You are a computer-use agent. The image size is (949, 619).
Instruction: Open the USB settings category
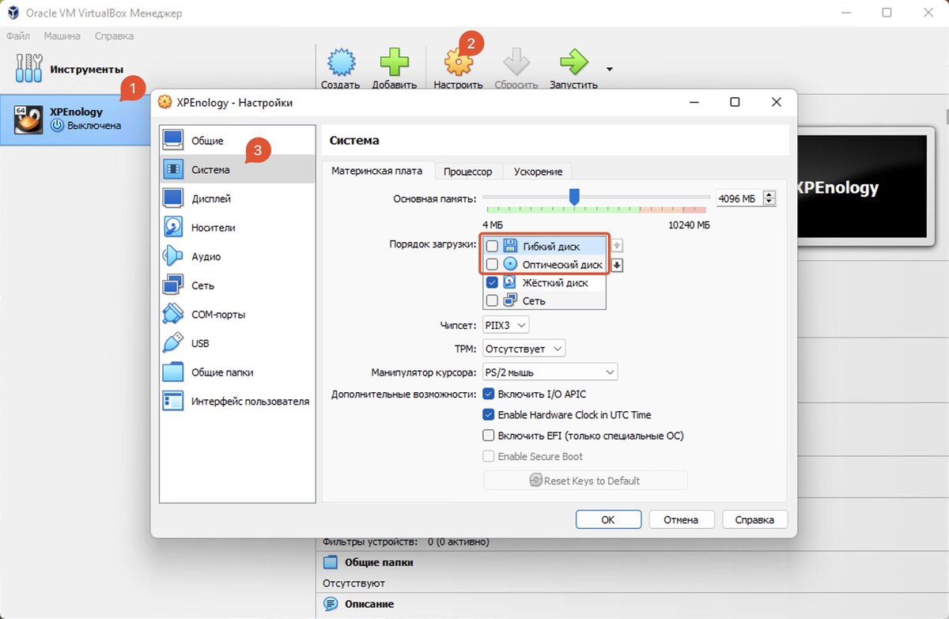click(x=236, y=343)
